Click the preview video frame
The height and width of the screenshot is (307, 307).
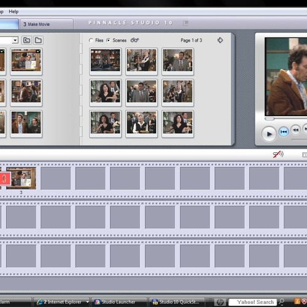(286, 77)
